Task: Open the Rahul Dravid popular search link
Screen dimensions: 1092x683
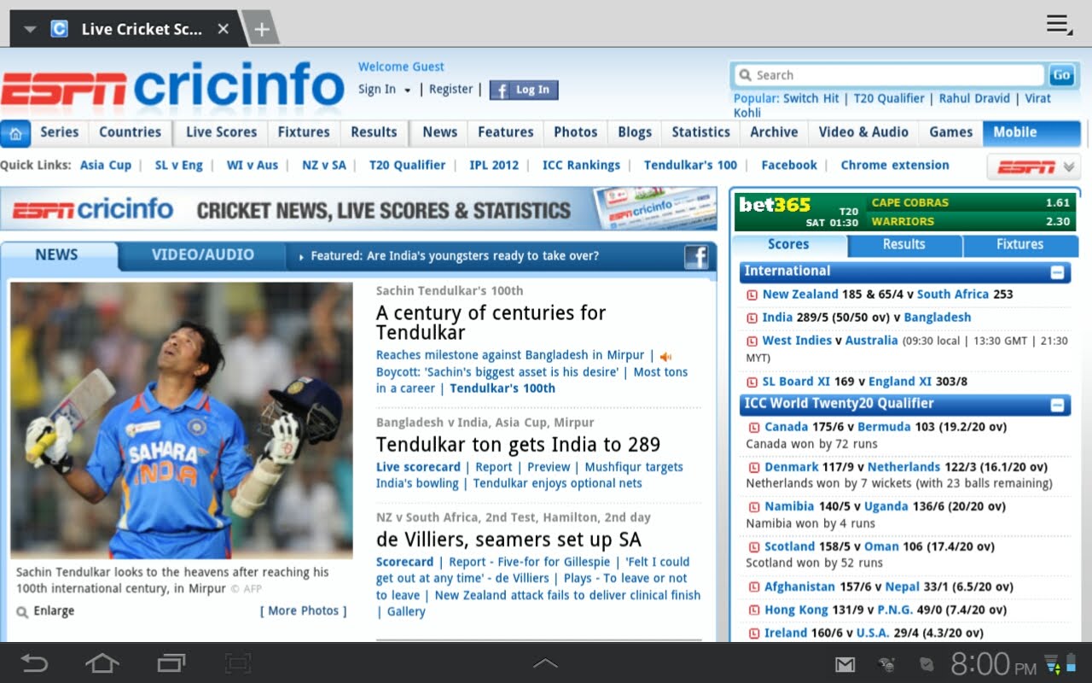Action: (x=974, y=99)
